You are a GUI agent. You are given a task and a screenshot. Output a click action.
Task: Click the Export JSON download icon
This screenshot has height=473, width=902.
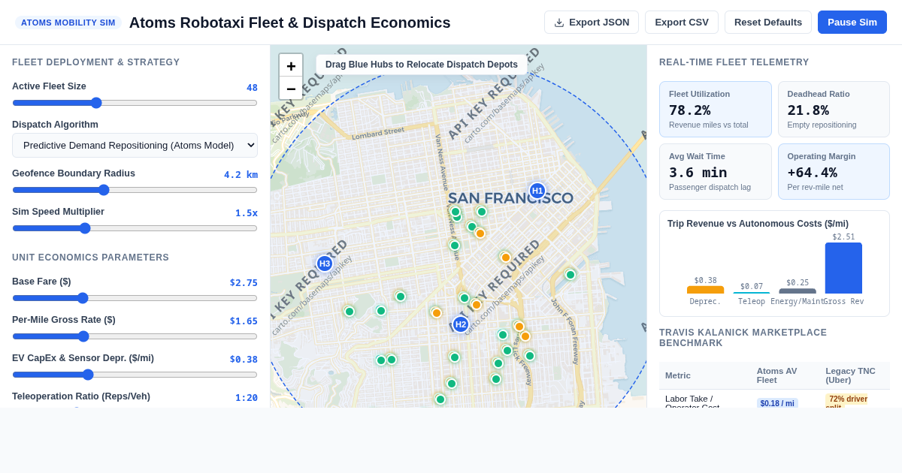pyautogui.click(x=559, y=23)
